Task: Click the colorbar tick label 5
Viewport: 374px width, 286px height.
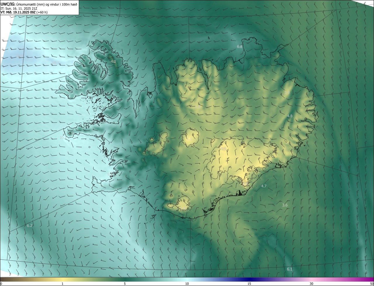Action: coord(125,284)
